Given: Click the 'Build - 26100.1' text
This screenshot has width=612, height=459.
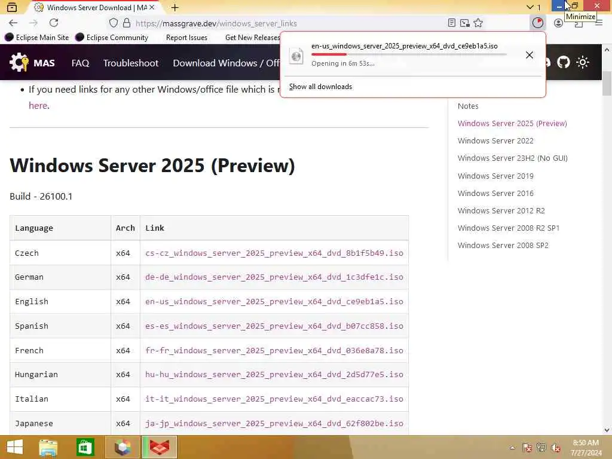Looking at the screenshot, I should [x=41, y=196].
